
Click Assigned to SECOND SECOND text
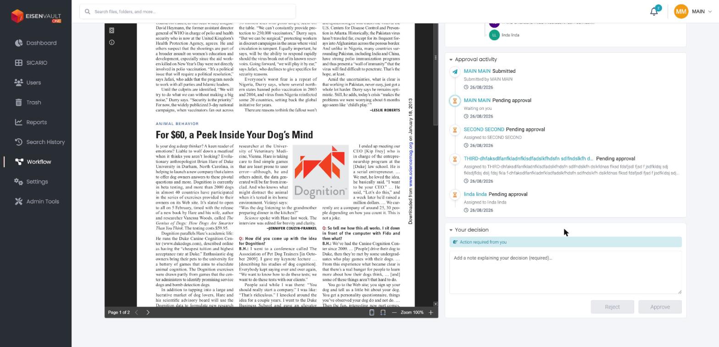[x=492, y=137]
